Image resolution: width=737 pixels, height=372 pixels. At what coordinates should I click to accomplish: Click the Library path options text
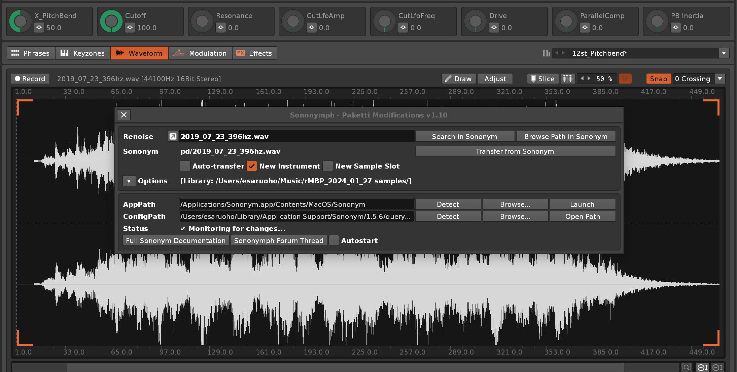click(296, 181)
